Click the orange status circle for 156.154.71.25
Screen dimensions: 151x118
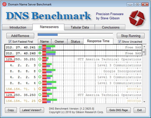40,101
